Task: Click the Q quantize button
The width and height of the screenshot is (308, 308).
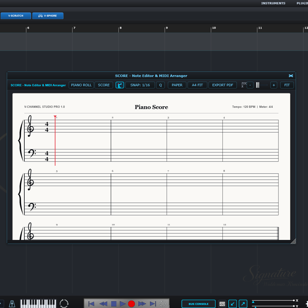Action: (160, 85)
